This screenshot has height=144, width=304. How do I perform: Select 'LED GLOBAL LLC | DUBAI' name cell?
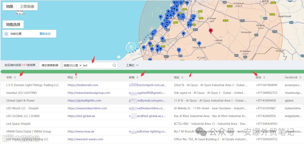pos(23,116)
